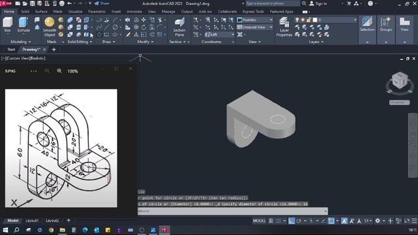
Task: Open Layer Properties manager
Action: pyautogui.click(x=284, y=27)
